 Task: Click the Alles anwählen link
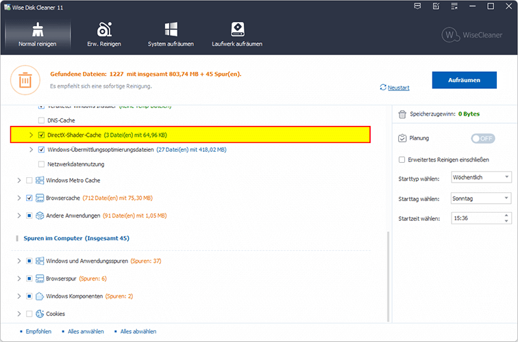tap(86, 332)
